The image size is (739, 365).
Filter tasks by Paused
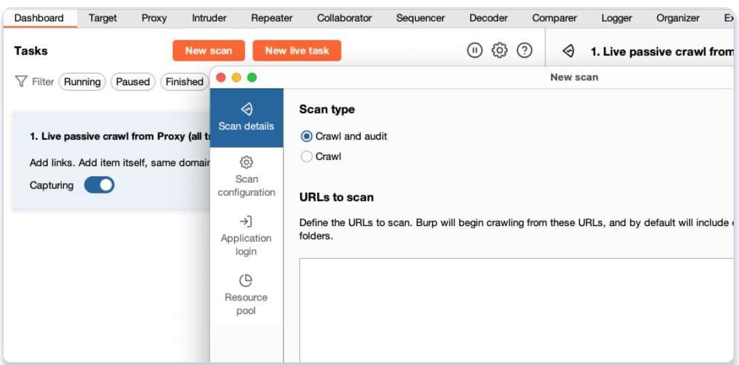[133, 82]
